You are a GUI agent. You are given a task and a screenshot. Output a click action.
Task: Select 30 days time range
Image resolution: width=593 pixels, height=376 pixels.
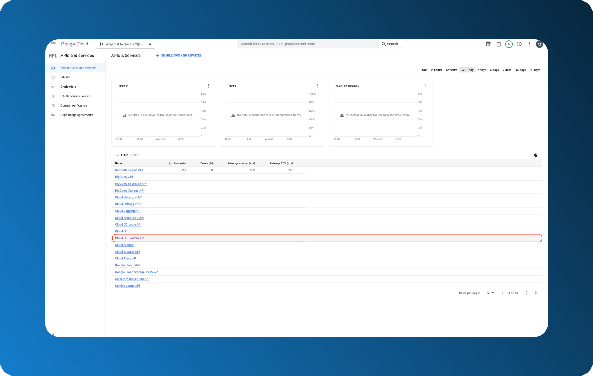pos(535,70)
